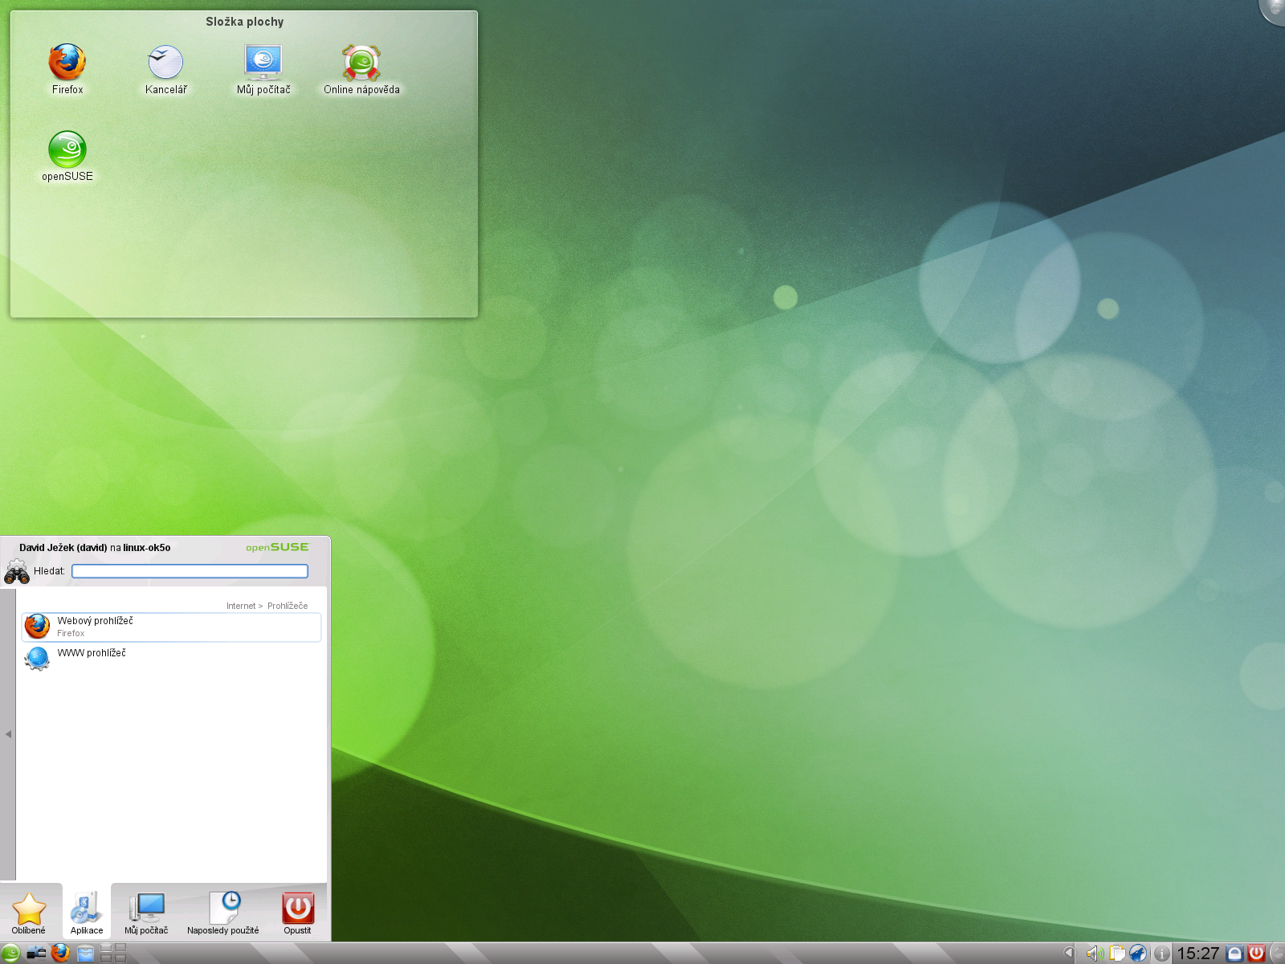The image size is (1285, 964).
Task: Open the Opustit tab
Action: pos(297,913)
